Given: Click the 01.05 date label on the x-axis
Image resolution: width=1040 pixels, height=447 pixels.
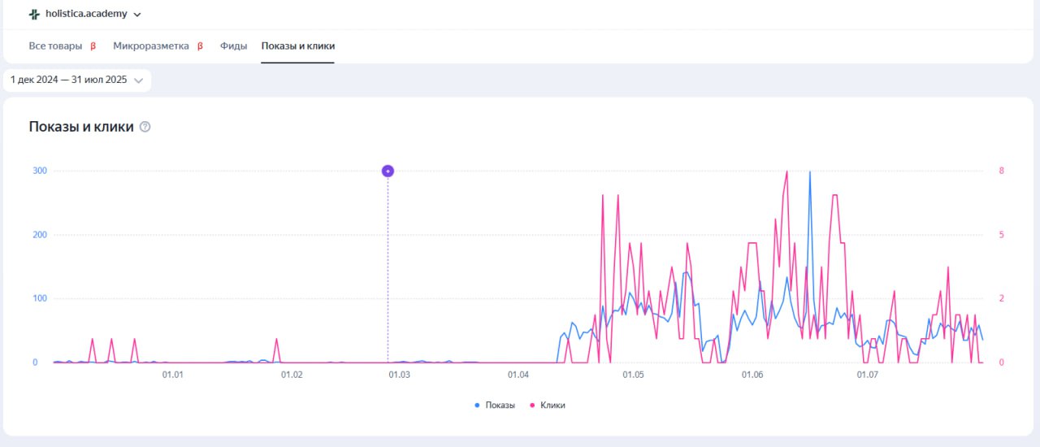Looking at the screenshot, I should (633, 375).
